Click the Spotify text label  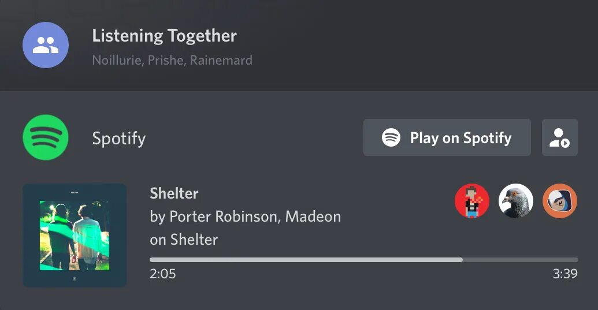coord(119,139)
